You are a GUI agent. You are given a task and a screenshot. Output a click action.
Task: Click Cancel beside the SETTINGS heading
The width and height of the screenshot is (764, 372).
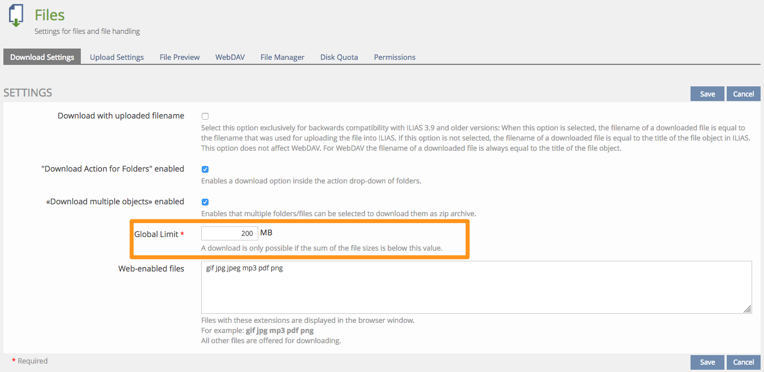tap(743, 94)
